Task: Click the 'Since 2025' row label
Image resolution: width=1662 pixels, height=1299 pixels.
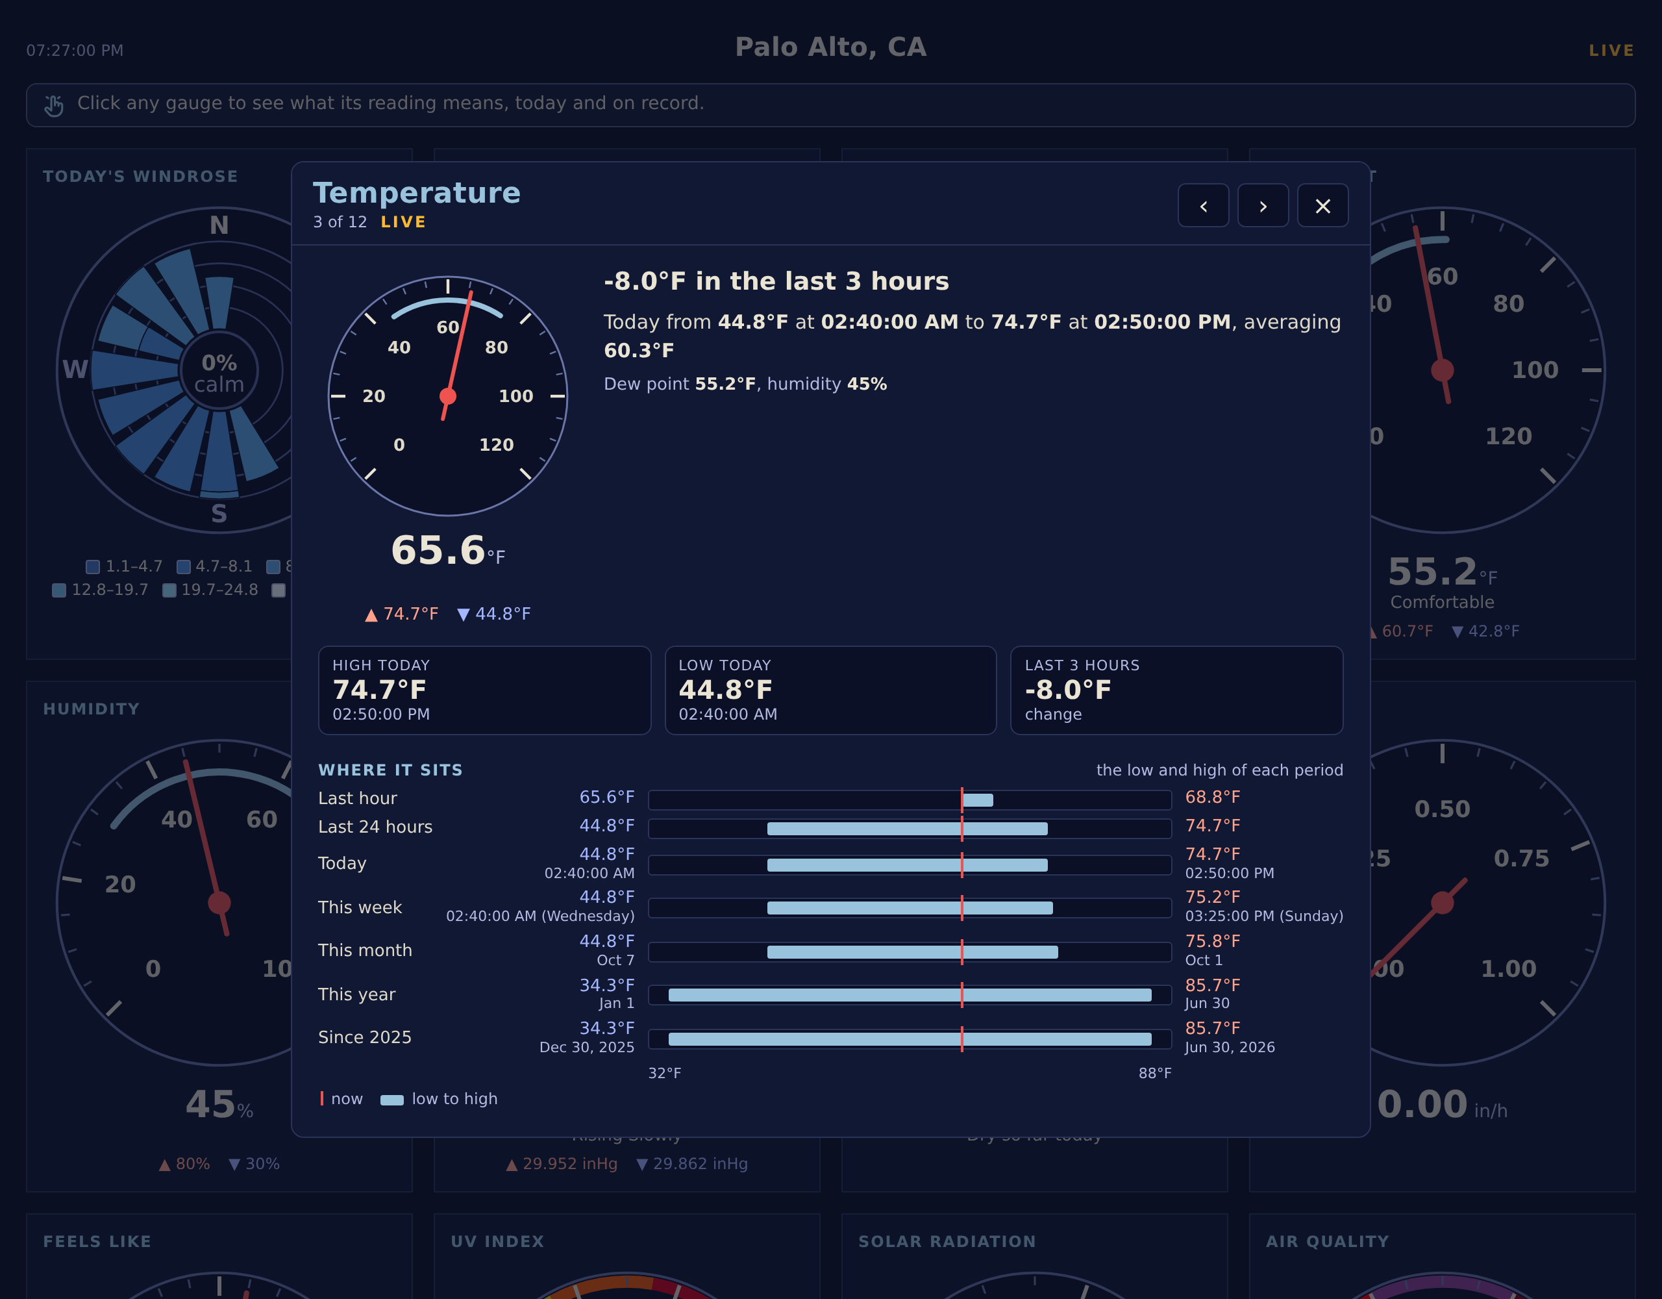Action: click(364, 1037)
